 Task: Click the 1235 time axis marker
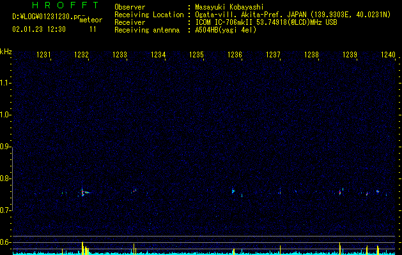pyautogui.click(x=196, y=55)
